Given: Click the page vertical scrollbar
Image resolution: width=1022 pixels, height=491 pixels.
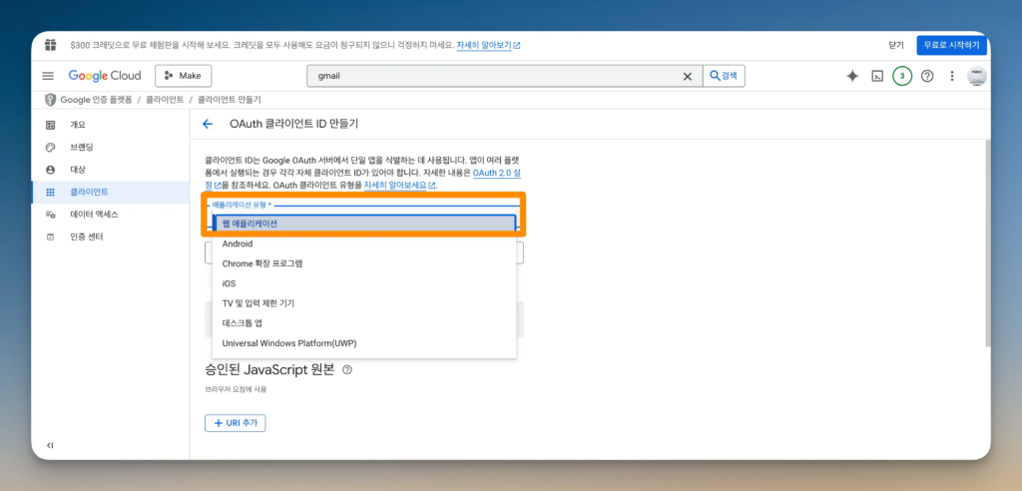Looking at the screenshot, I should (x=987, y=242).
